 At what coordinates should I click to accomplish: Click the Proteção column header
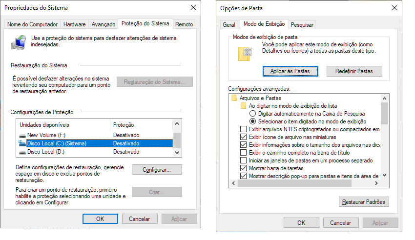[x=141, y=125]
